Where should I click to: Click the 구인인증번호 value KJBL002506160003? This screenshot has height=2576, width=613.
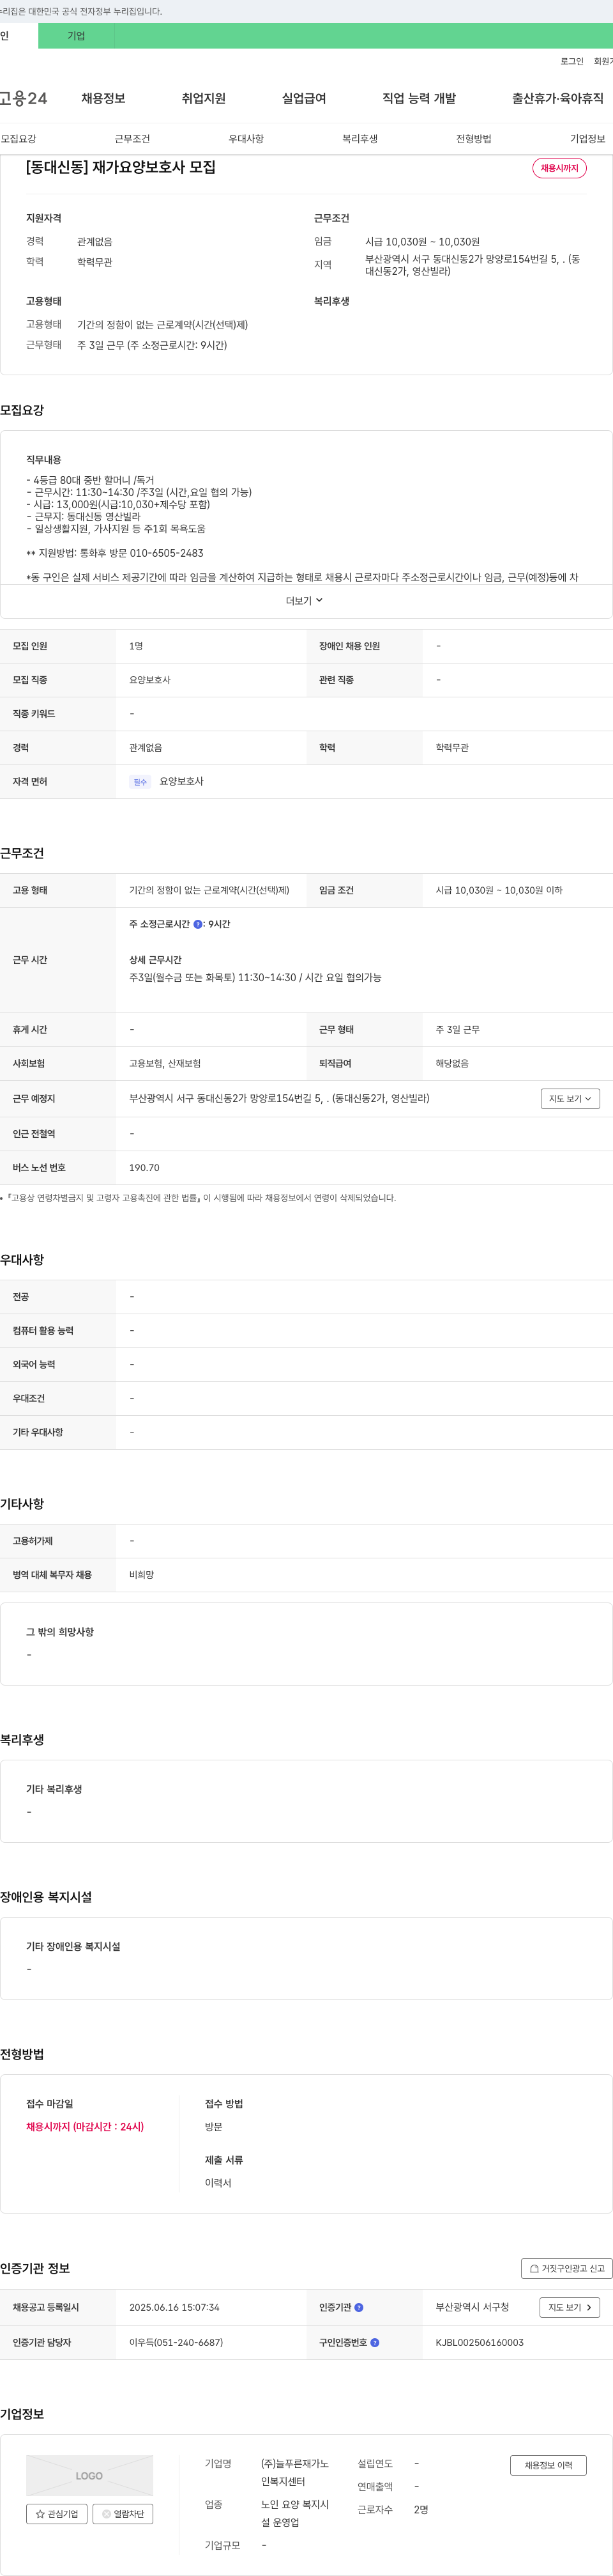pos(479,2342)
